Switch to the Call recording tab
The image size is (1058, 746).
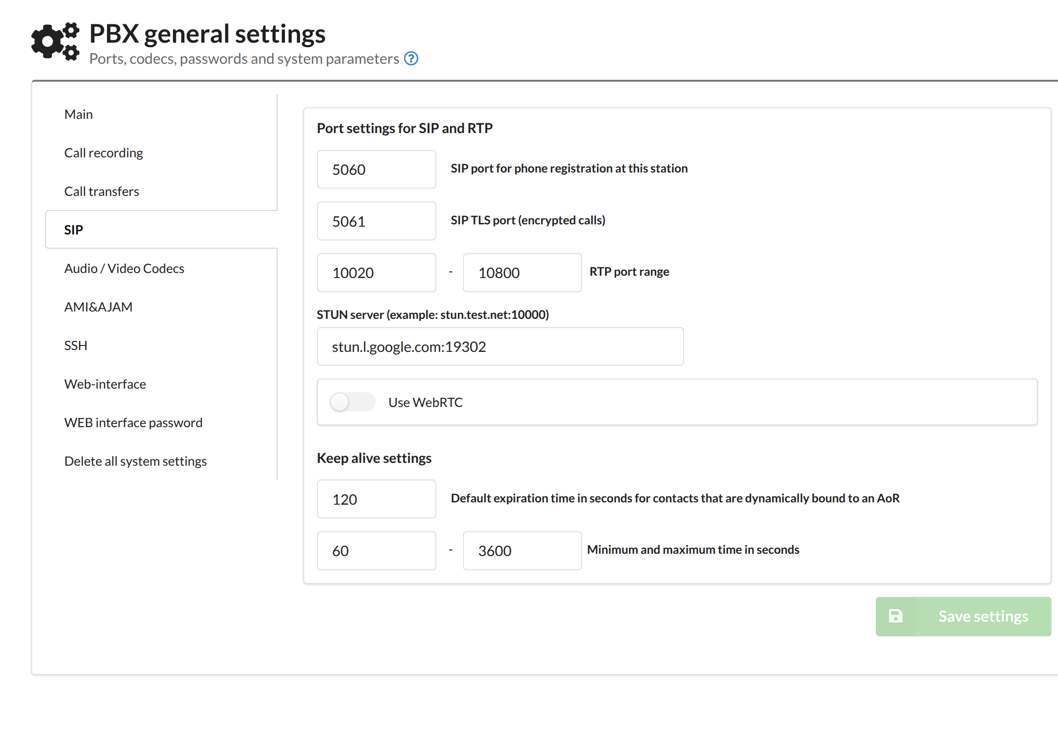click(x=104, y=153)
